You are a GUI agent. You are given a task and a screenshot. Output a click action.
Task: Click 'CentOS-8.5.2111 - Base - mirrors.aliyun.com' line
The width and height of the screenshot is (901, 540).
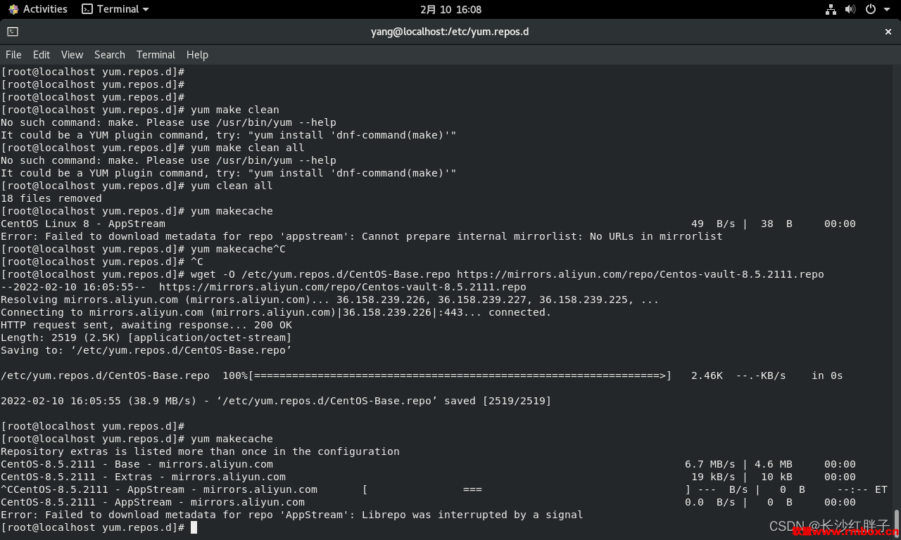coord(428,464)
